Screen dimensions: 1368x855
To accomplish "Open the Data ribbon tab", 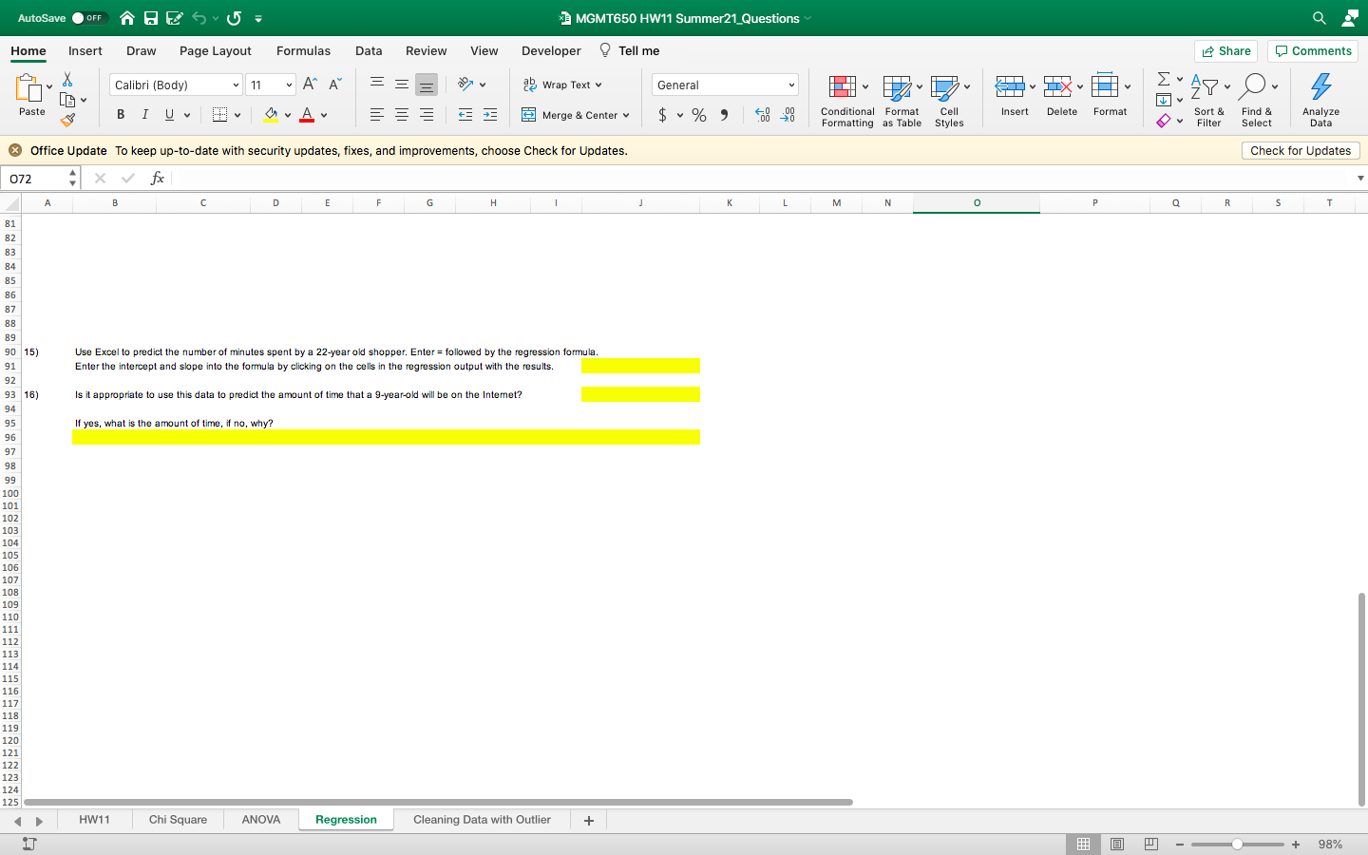I will (x=369, y=51).
